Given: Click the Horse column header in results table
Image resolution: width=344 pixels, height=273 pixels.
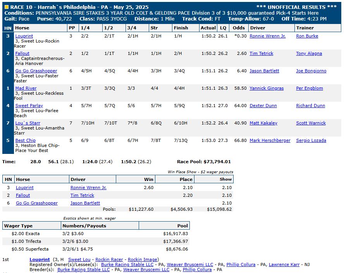Looking at the screenshot, I should click(x=22, y=28).
